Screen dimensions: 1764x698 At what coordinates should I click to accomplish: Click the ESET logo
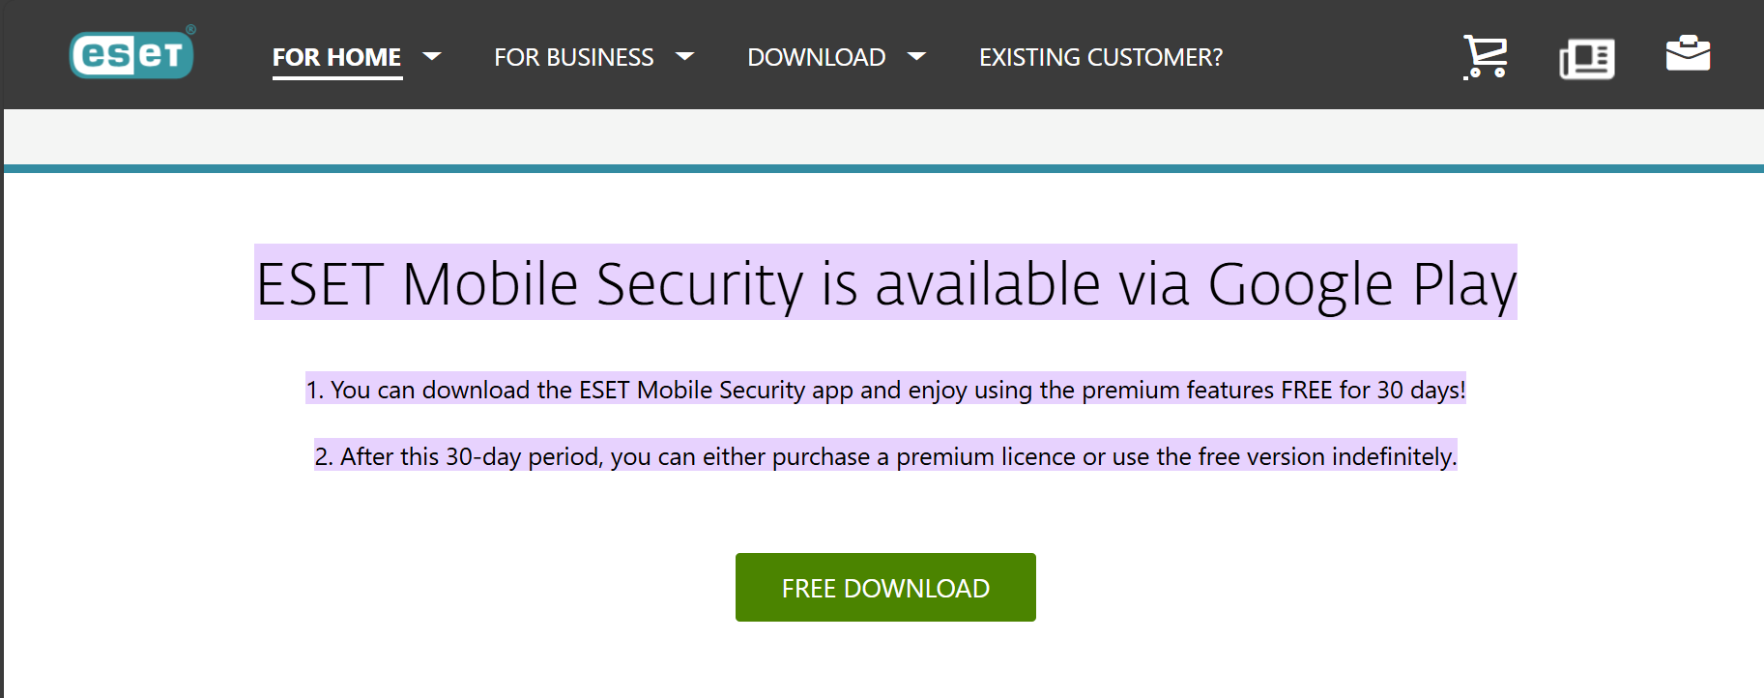click(x=131, y=54)
